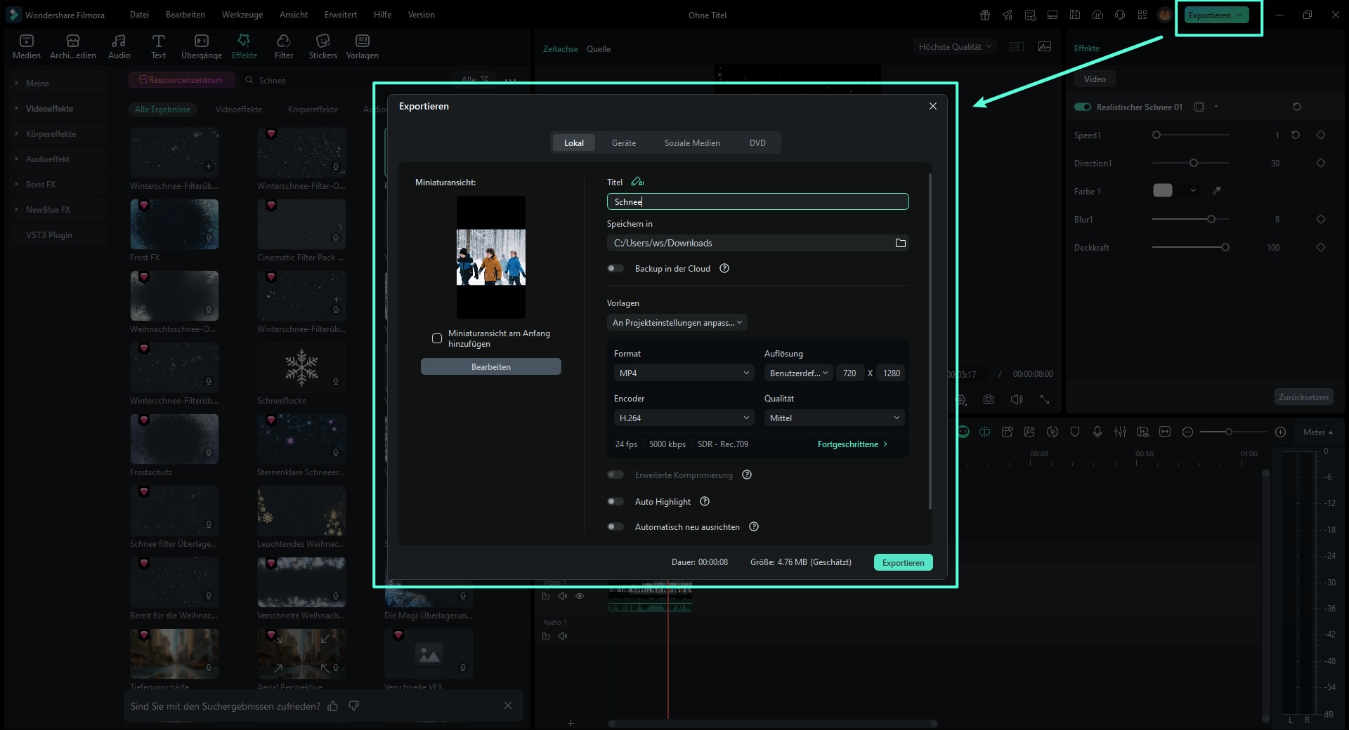This screenshot has width=1349, height=730.
Task: Expand the Qualität Mittel dropdown
Action: coord(833,418)
